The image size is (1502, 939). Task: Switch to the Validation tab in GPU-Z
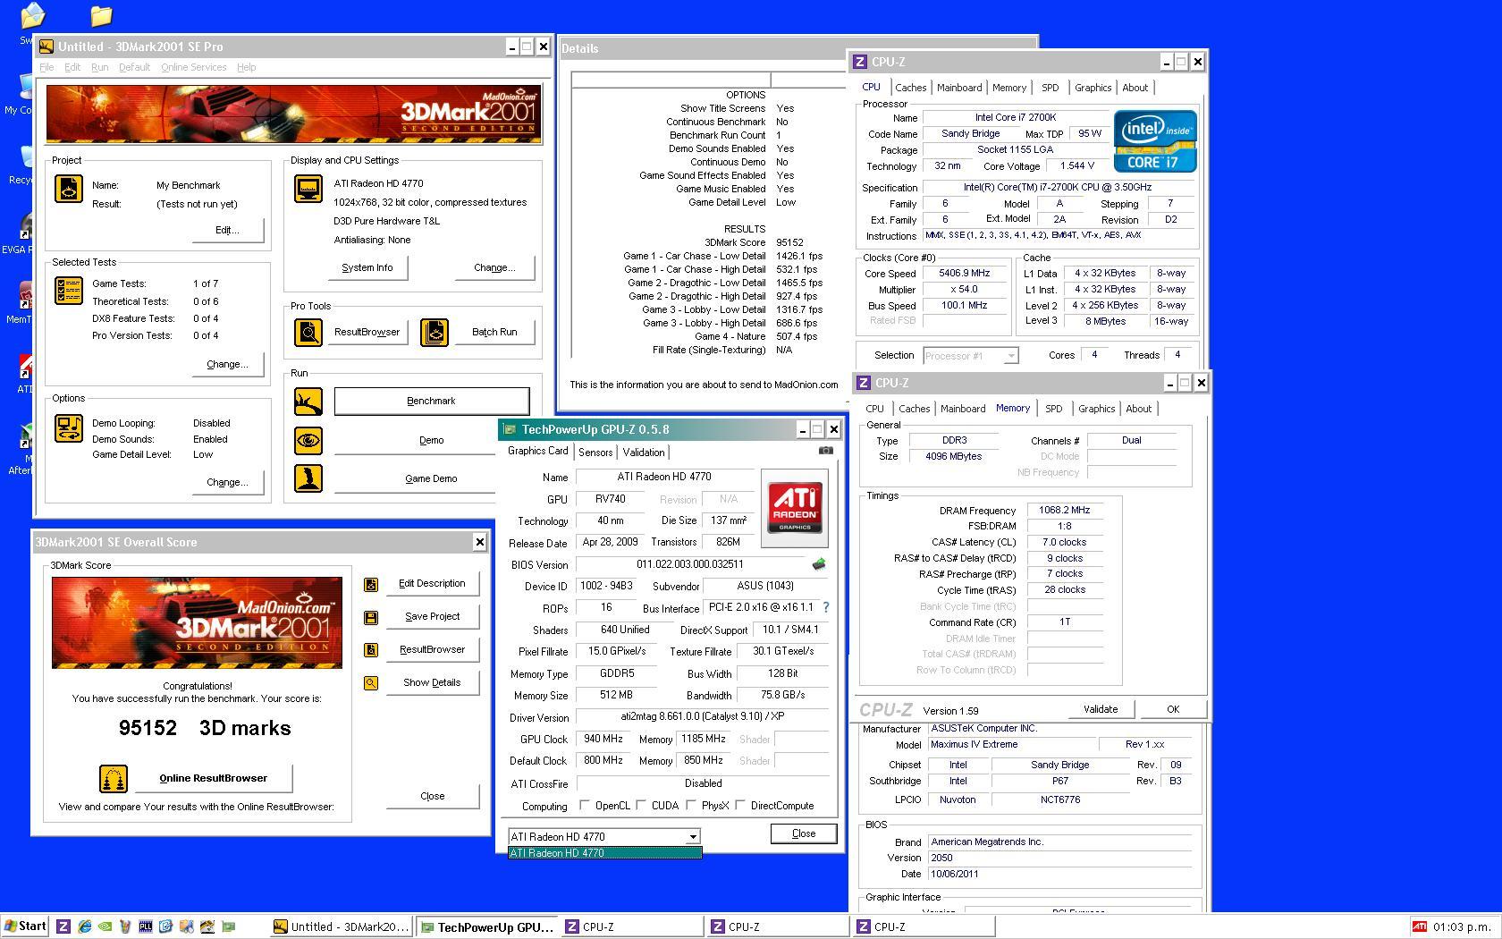[x=644, y=453]
